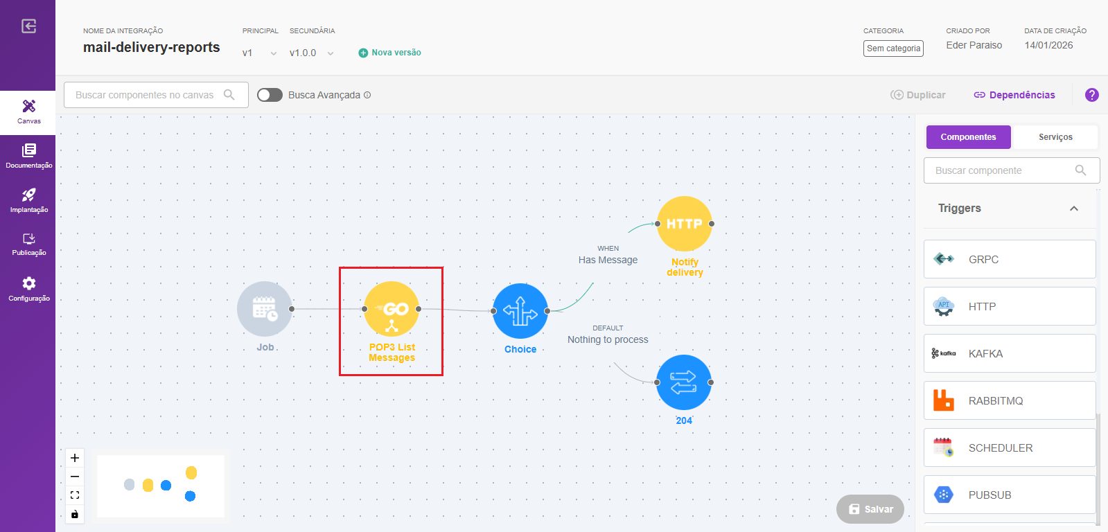The width and height of the screenshot is (1108, 532).
Task: Click the 204 response node
Action: (683, 382)
